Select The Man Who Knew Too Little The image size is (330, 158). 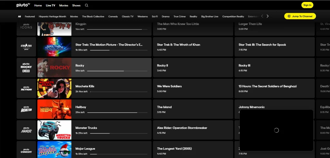(193, 29)
